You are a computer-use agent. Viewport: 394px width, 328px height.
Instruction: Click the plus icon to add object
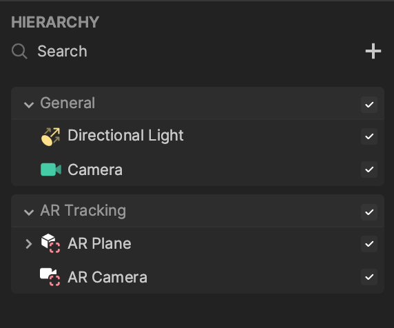(x=373, y=51)
